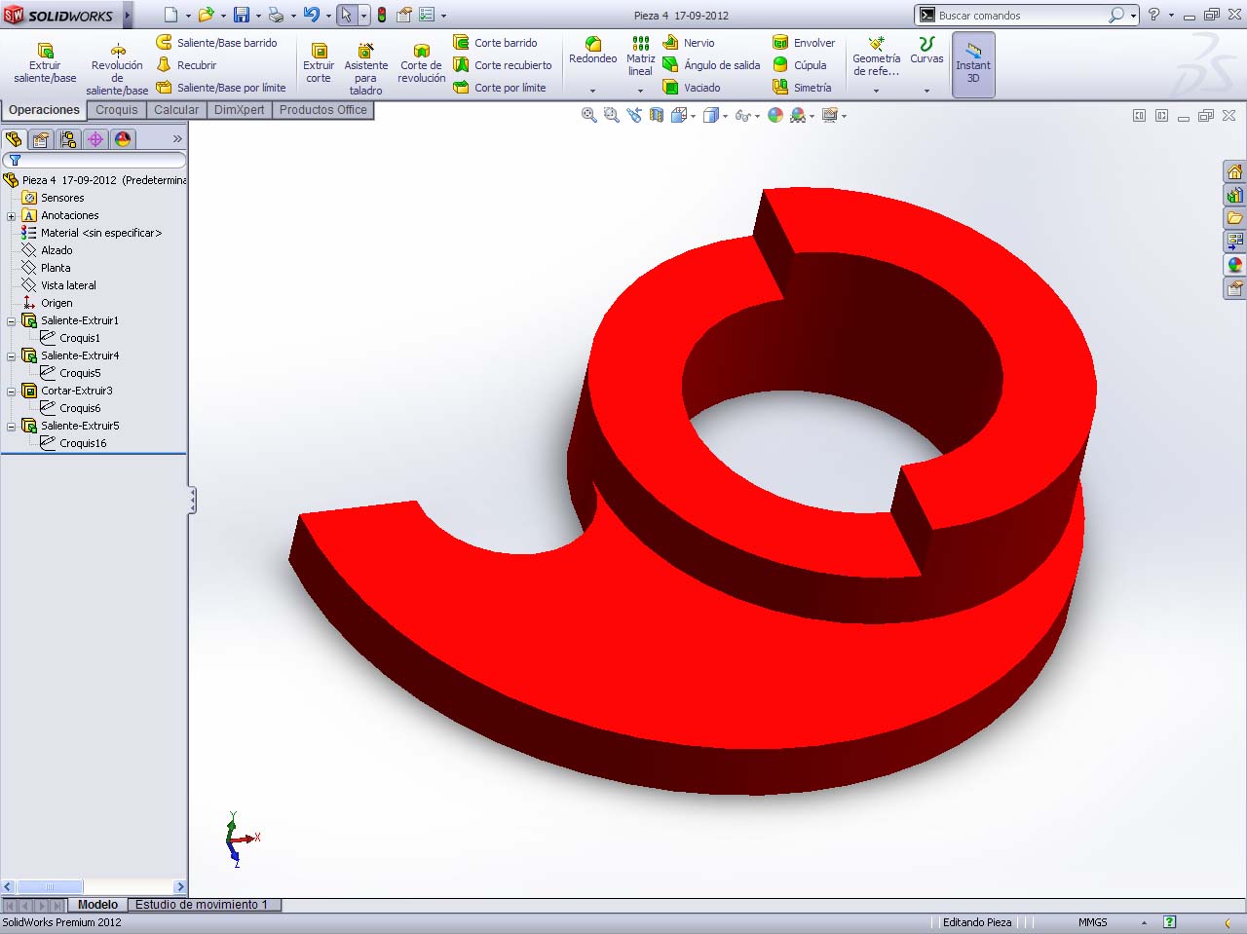Open the ConfigurationManager tab
This screenshot has width=1247, height=934.
[x=68, y=139]
